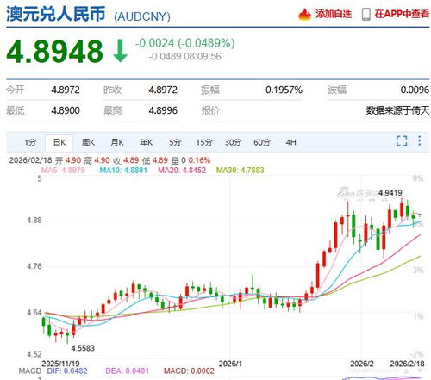
Task: Click the current price 4.8948
Action: pyautogui.click(x=54, y=51)
